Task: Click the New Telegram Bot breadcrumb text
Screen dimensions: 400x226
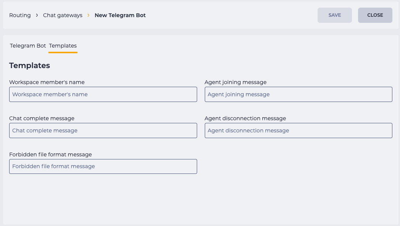Action: 120,15
